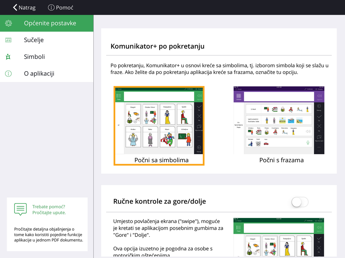Open the Pomoć help page

[61, 7]
